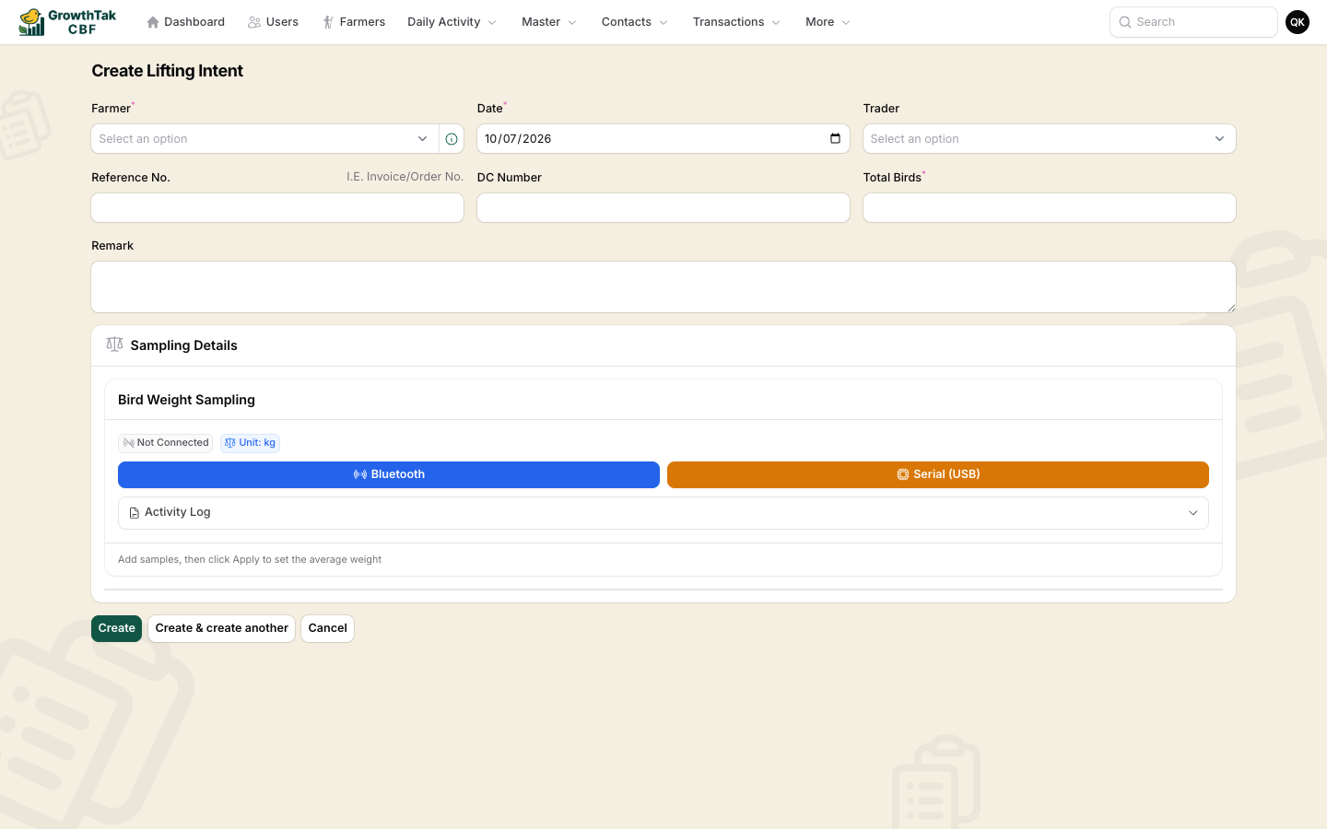This screenshot has width=1327, height=829.
Task: Open the Users page
Action: point(273,22)
